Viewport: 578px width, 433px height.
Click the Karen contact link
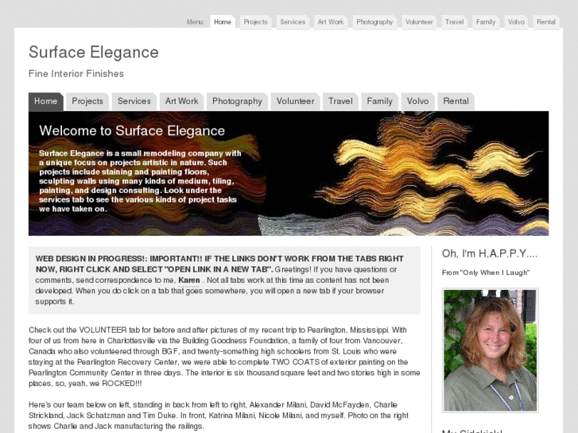[x=188, y=280]
